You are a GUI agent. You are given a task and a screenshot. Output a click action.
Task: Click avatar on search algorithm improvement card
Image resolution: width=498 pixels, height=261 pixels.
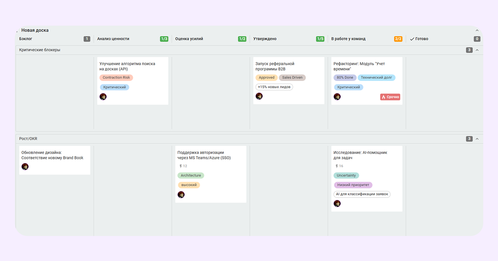(103, 97)
